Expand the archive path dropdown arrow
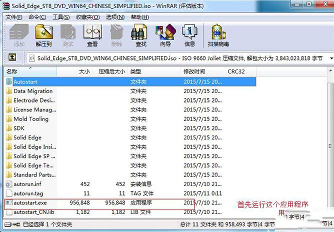Screen dimensions: 334x232 point(331,58)
